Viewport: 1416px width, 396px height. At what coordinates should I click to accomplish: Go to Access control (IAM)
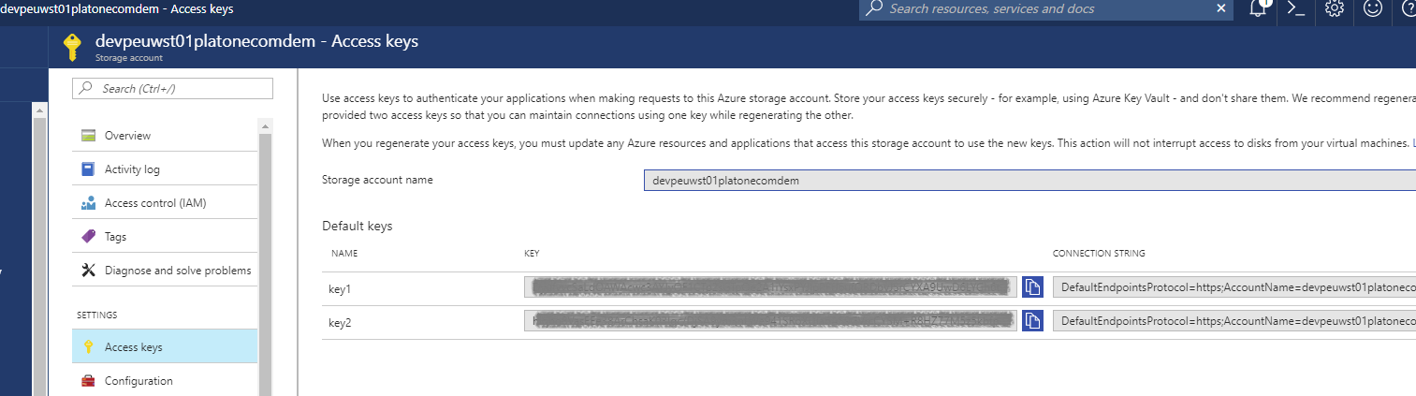click(155, 203)
